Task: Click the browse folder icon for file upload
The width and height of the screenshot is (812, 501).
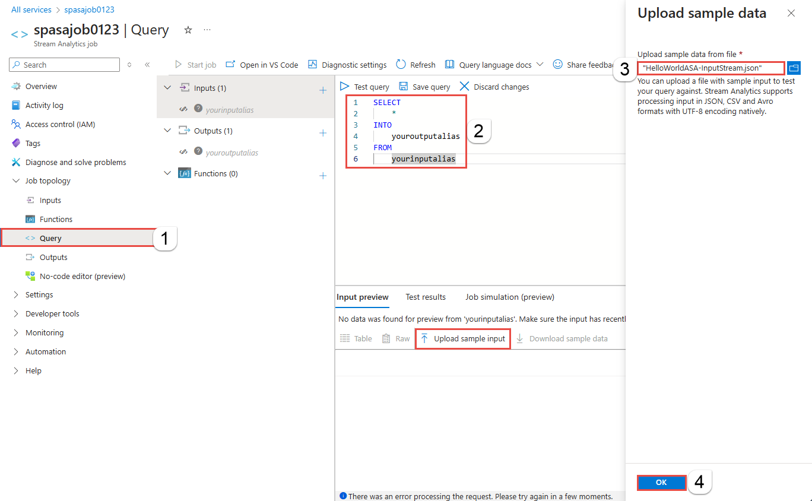Action: [x=794, y=68]
